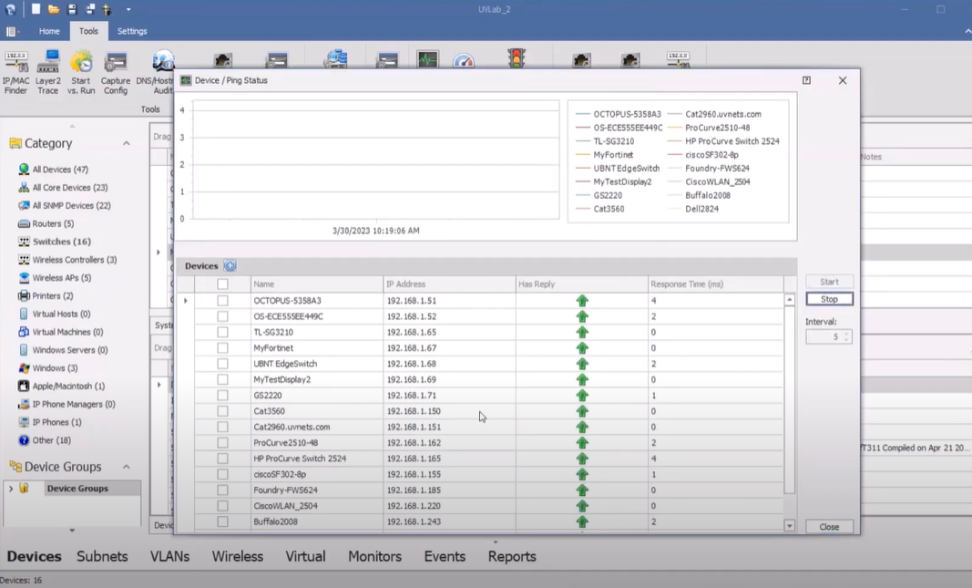Image resolution: width=972 pixels, height=588 pixels.
Task: Open the Reports bottom tab
Action: point(512,556)
